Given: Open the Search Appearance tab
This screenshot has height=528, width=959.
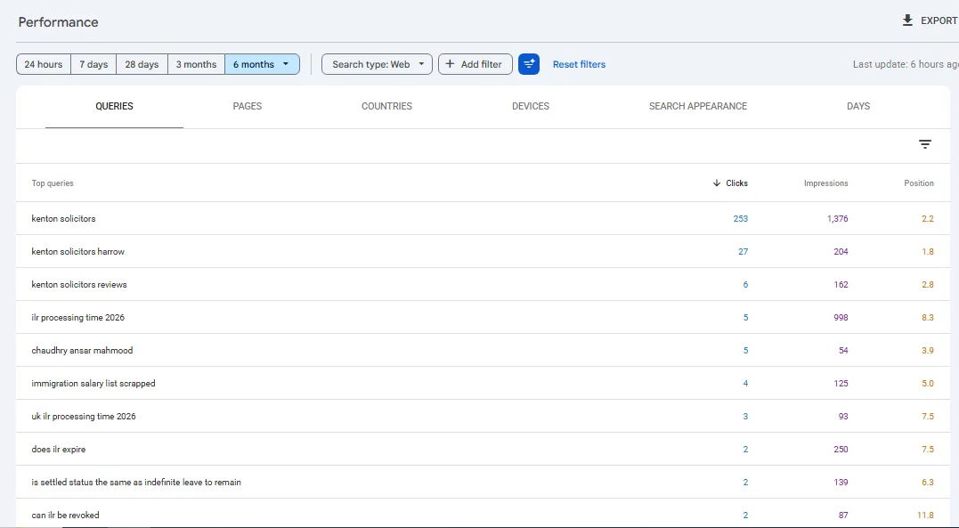Looking at the screenshot, I should (x=698, y=107).
